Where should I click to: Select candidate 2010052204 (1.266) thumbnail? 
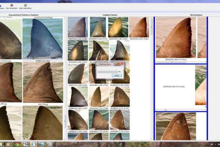point(118,27)
